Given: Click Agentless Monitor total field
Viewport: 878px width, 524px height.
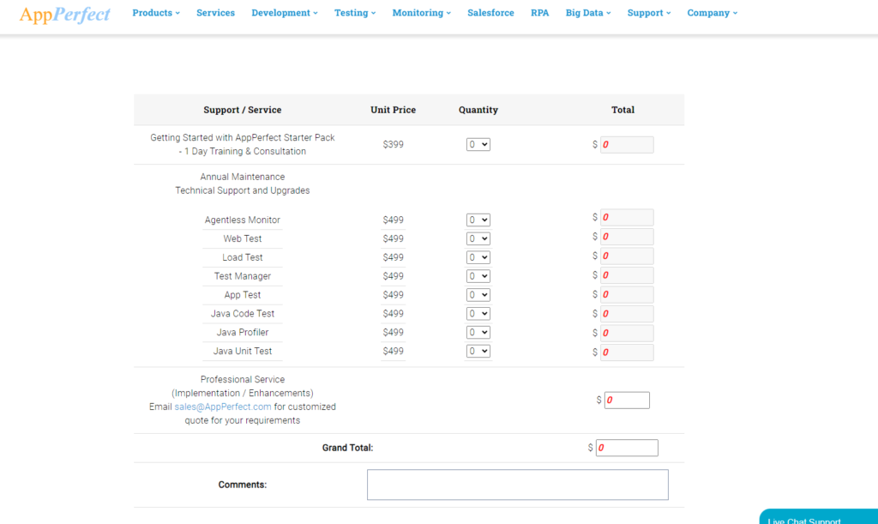Looking at the screenshot, I should pyautogui.click(x=627, y=217).
